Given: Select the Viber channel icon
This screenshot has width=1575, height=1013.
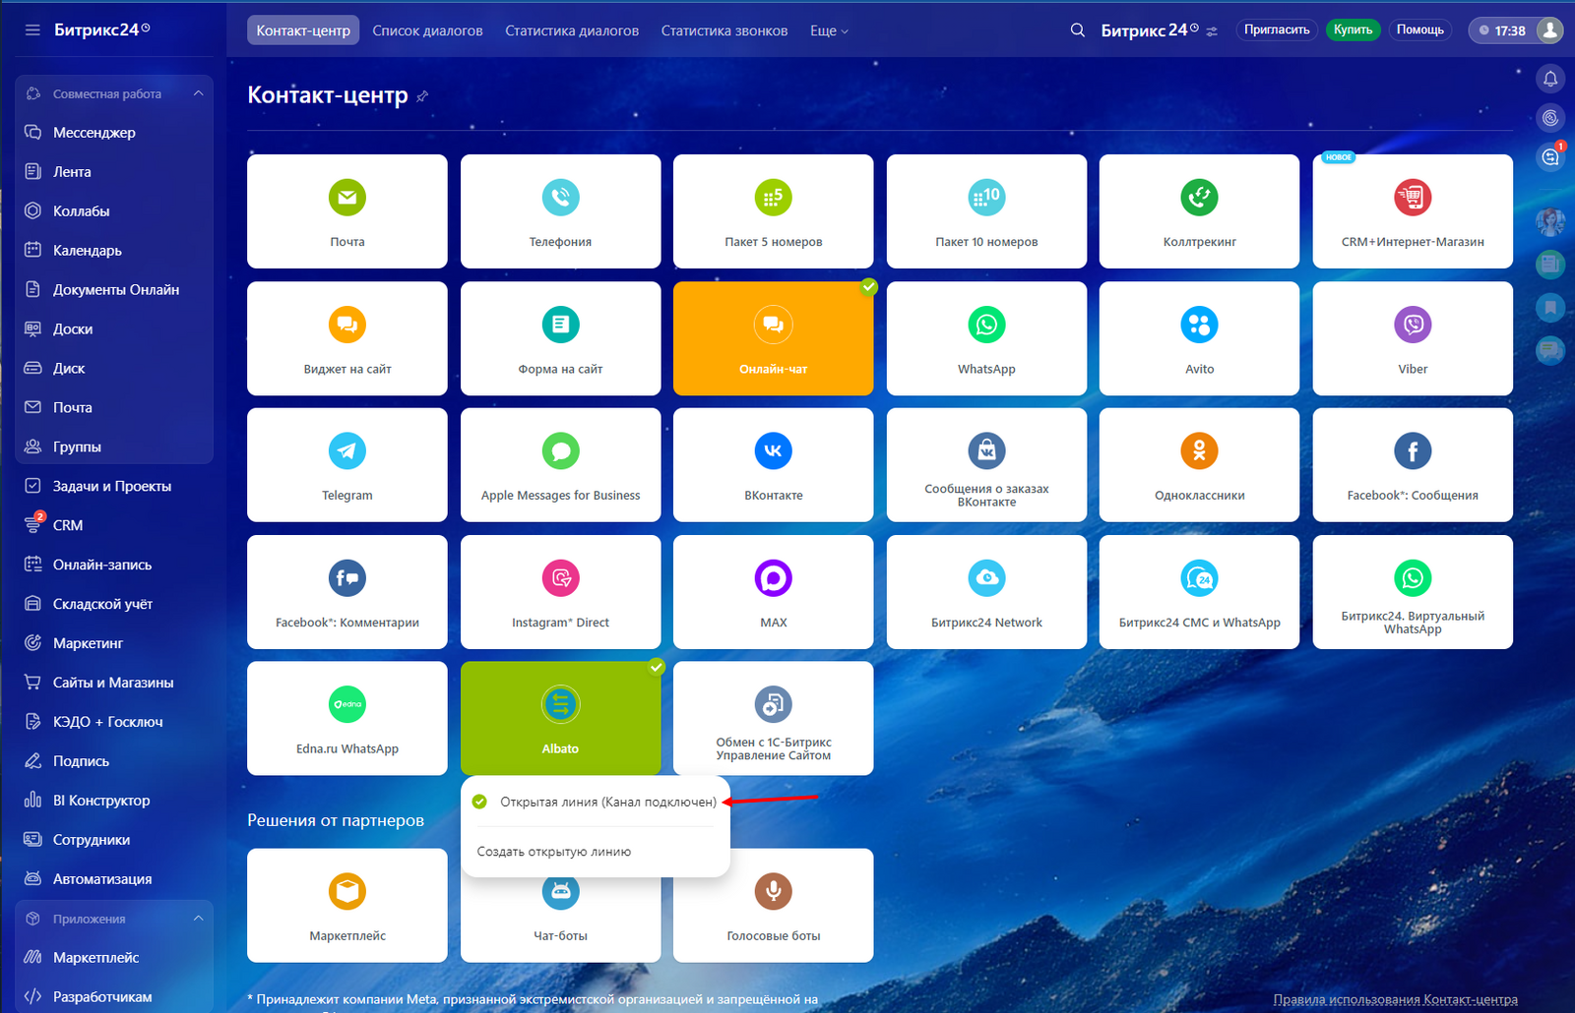Looking at the screenshot, I should [x=1413, y=326].
